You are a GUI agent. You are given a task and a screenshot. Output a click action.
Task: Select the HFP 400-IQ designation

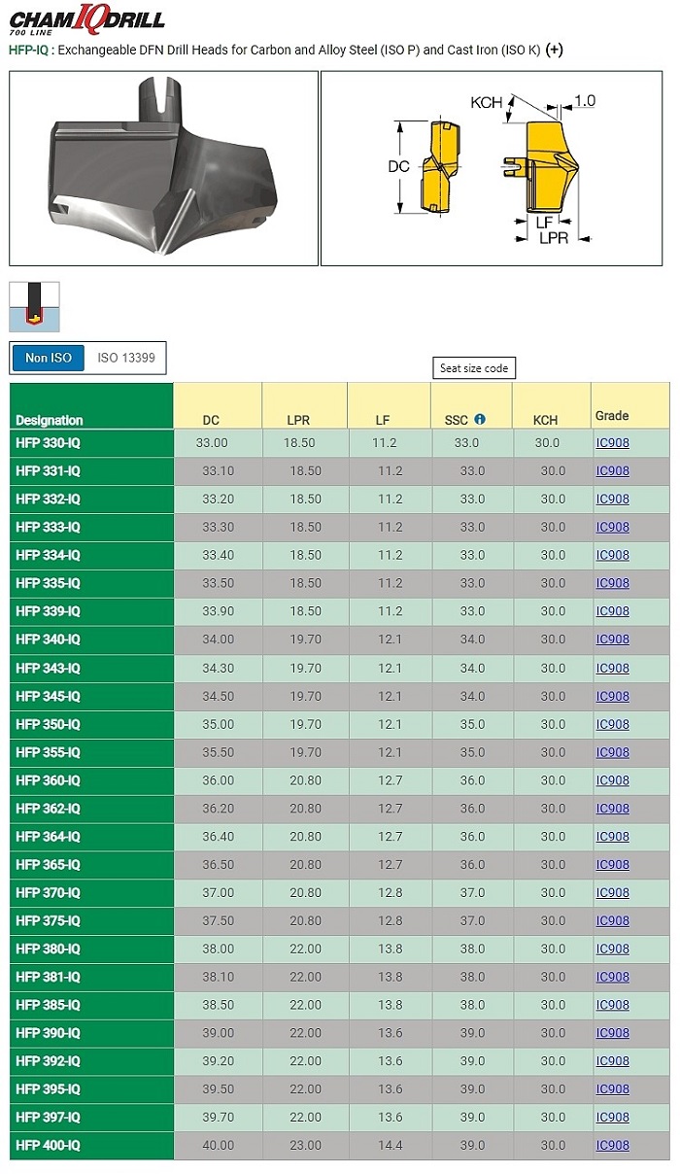click(49, 1146)
